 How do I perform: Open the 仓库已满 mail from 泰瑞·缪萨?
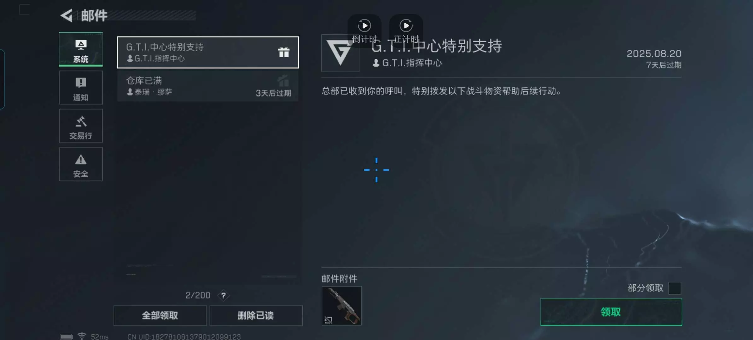tap(208, 86)
